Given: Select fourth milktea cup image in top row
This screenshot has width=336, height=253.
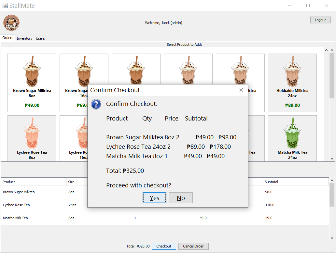Looking at the screenshot, I should pyautogui.click(x=188, y=70).
